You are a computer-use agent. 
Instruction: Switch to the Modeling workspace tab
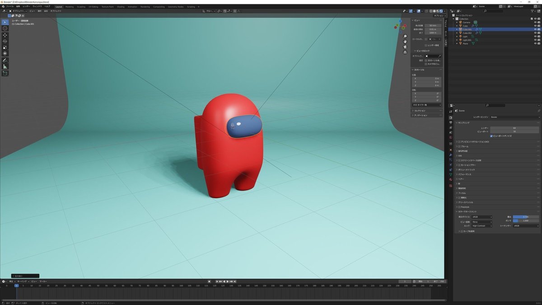click(x=70, y=7)
